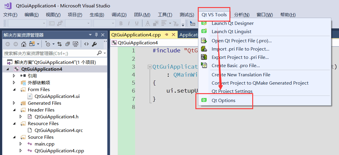
Task: Sync Solution Explorer with the active document
Action: click(60, 44)
